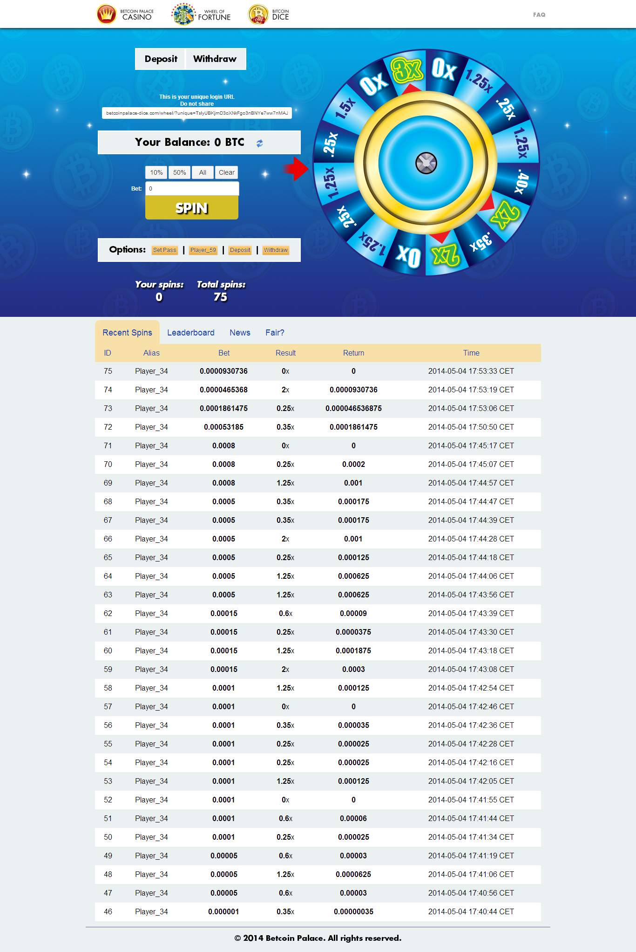Click the Bet amount input field

[192, 189]
